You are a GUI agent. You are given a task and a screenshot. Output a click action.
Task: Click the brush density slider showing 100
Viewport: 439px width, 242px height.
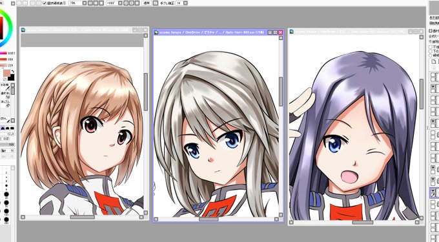[x=7, y=145]
